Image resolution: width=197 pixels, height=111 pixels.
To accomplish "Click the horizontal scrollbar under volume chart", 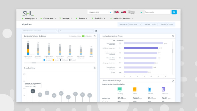I will click(x=34, y=63).
